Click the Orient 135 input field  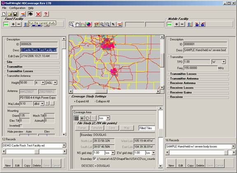point(25,116)
